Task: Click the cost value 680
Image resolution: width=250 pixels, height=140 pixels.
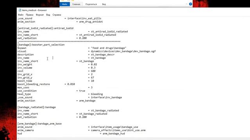Action: 93,71
